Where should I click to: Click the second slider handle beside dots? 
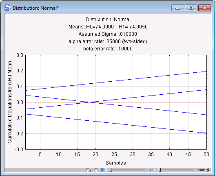pos(160,170)
